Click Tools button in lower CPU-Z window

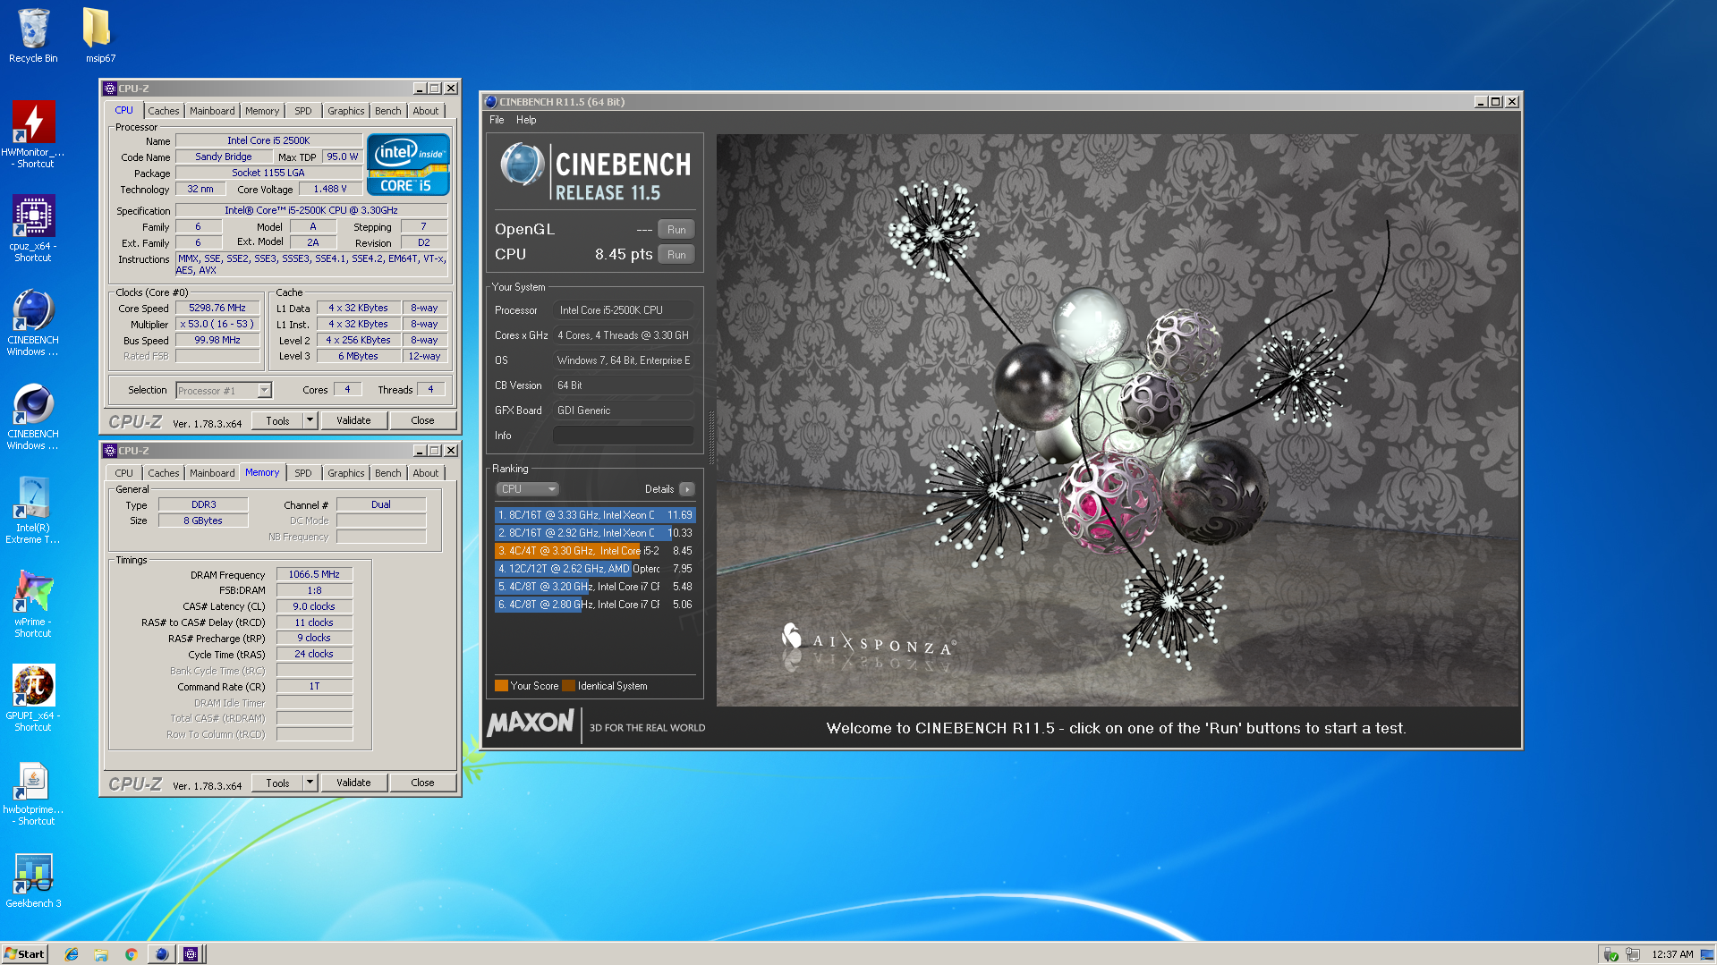277,783
